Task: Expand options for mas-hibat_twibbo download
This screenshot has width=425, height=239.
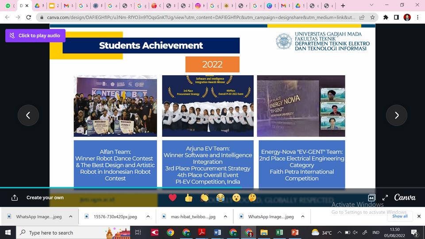Action: pyautogui.click(x=225, y=216)
